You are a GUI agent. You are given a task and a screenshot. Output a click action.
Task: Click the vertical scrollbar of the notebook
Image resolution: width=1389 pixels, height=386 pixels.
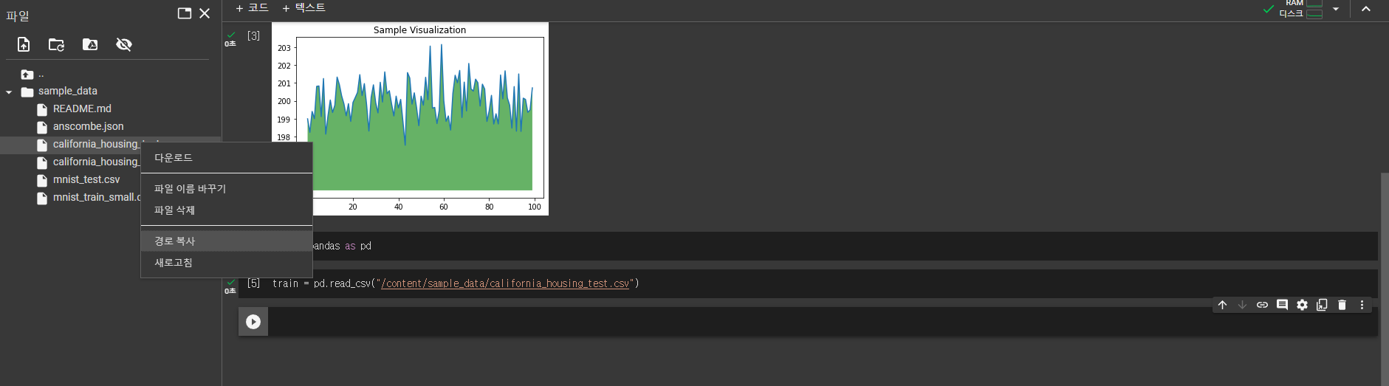(x=1385, y=279)
